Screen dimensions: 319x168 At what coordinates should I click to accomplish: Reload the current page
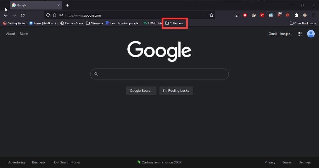click(23, 15)
